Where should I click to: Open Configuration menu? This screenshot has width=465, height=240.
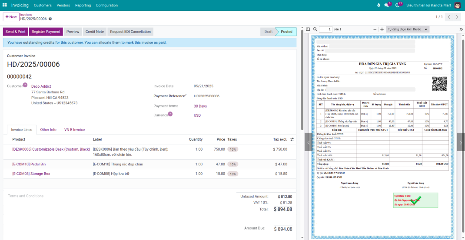(x=107, y=5)
